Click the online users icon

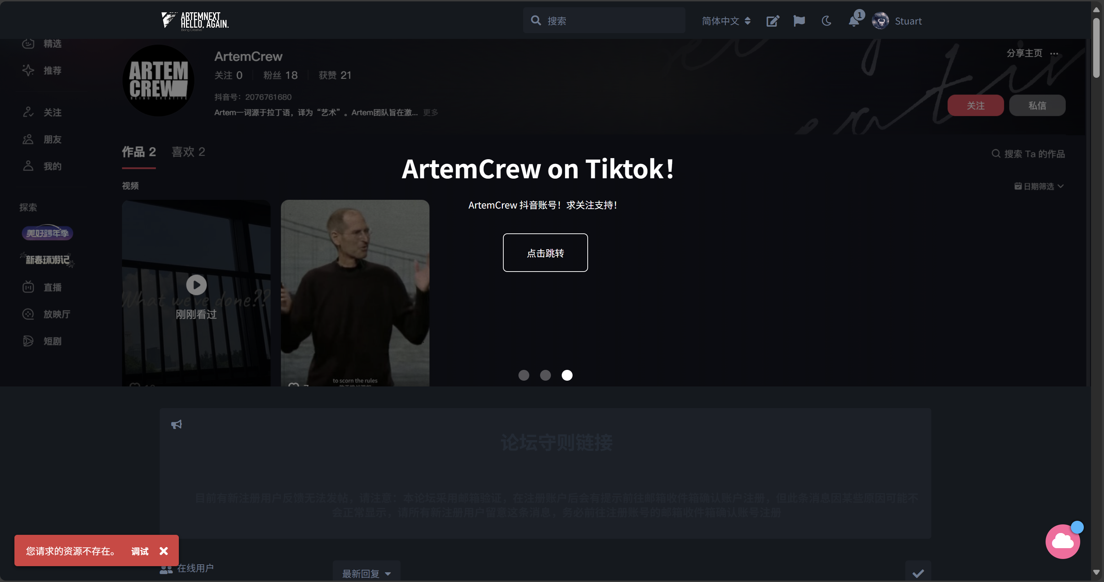click(x=166, y=569)
